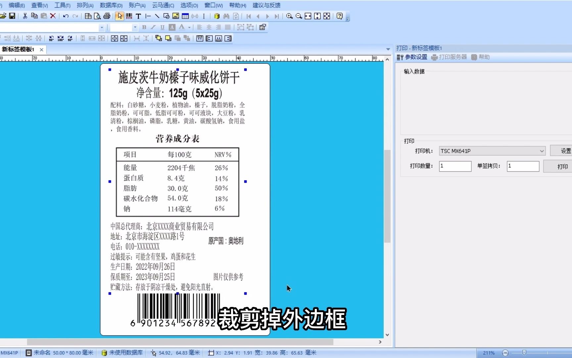Open the database cylinder icon

pos(217,16)
